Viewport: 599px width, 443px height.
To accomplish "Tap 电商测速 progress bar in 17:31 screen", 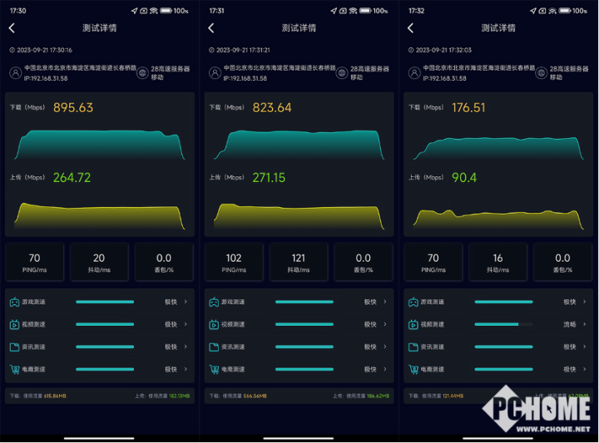I will coord(304,369).
